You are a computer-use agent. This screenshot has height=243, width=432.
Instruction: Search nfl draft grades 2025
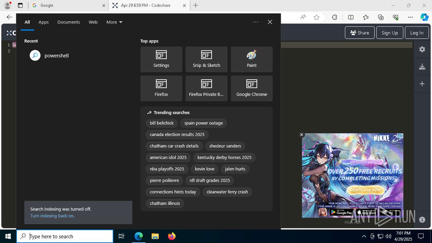210,181
